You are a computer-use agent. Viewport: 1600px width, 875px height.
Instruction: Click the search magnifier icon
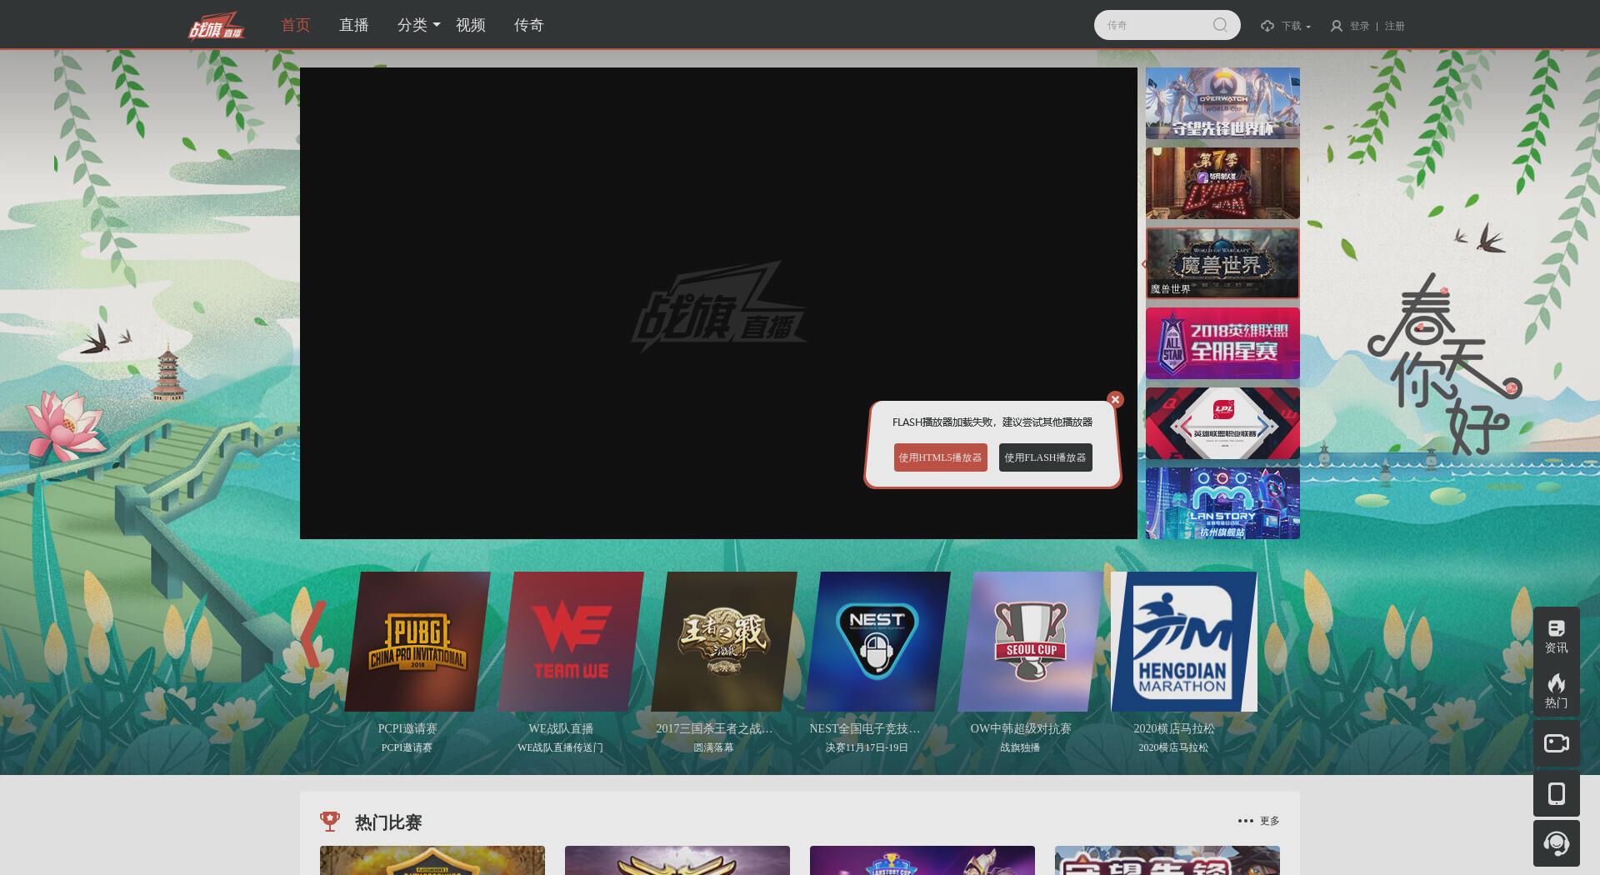click(1220, 25)
